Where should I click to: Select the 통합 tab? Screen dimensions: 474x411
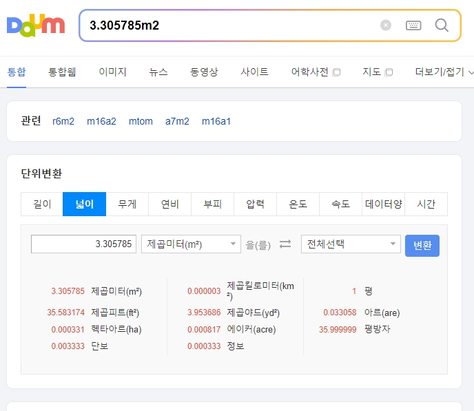17,72
